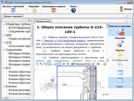Image resolution: width=134 pixels, height=101 pixels.
Task: Close the catalog tree panel
Action: click(x=31, y=20)
